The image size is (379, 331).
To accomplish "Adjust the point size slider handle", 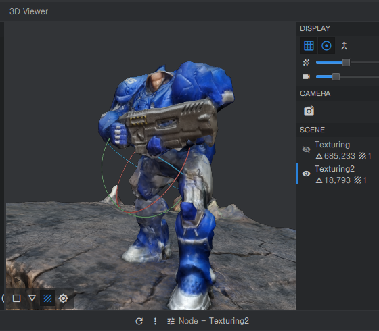I will click(346, 62).
